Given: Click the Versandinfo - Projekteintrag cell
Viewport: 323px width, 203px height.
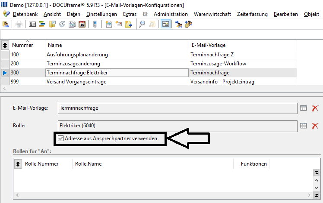Looking at the screenshot, I should click(243, 82).
